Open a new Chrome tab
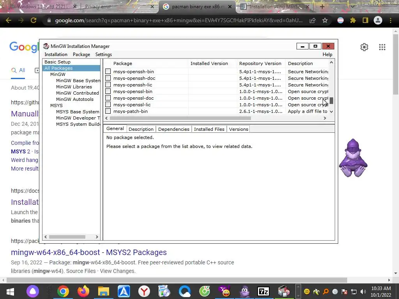The width and height of the screenshot is (399, 299). [x=322, y=7]
